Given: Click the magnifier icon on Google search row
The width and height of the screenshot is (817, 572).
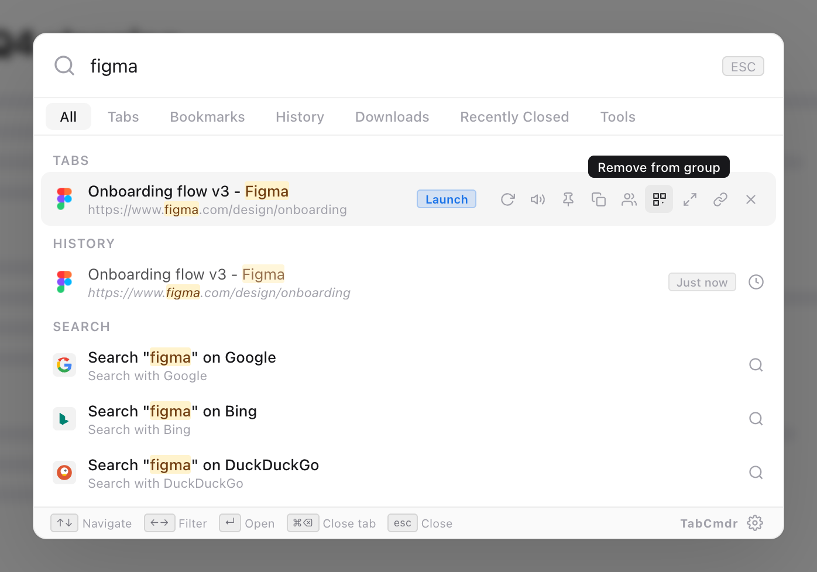Looking at the screenshot, I should (x=756, y=365).
